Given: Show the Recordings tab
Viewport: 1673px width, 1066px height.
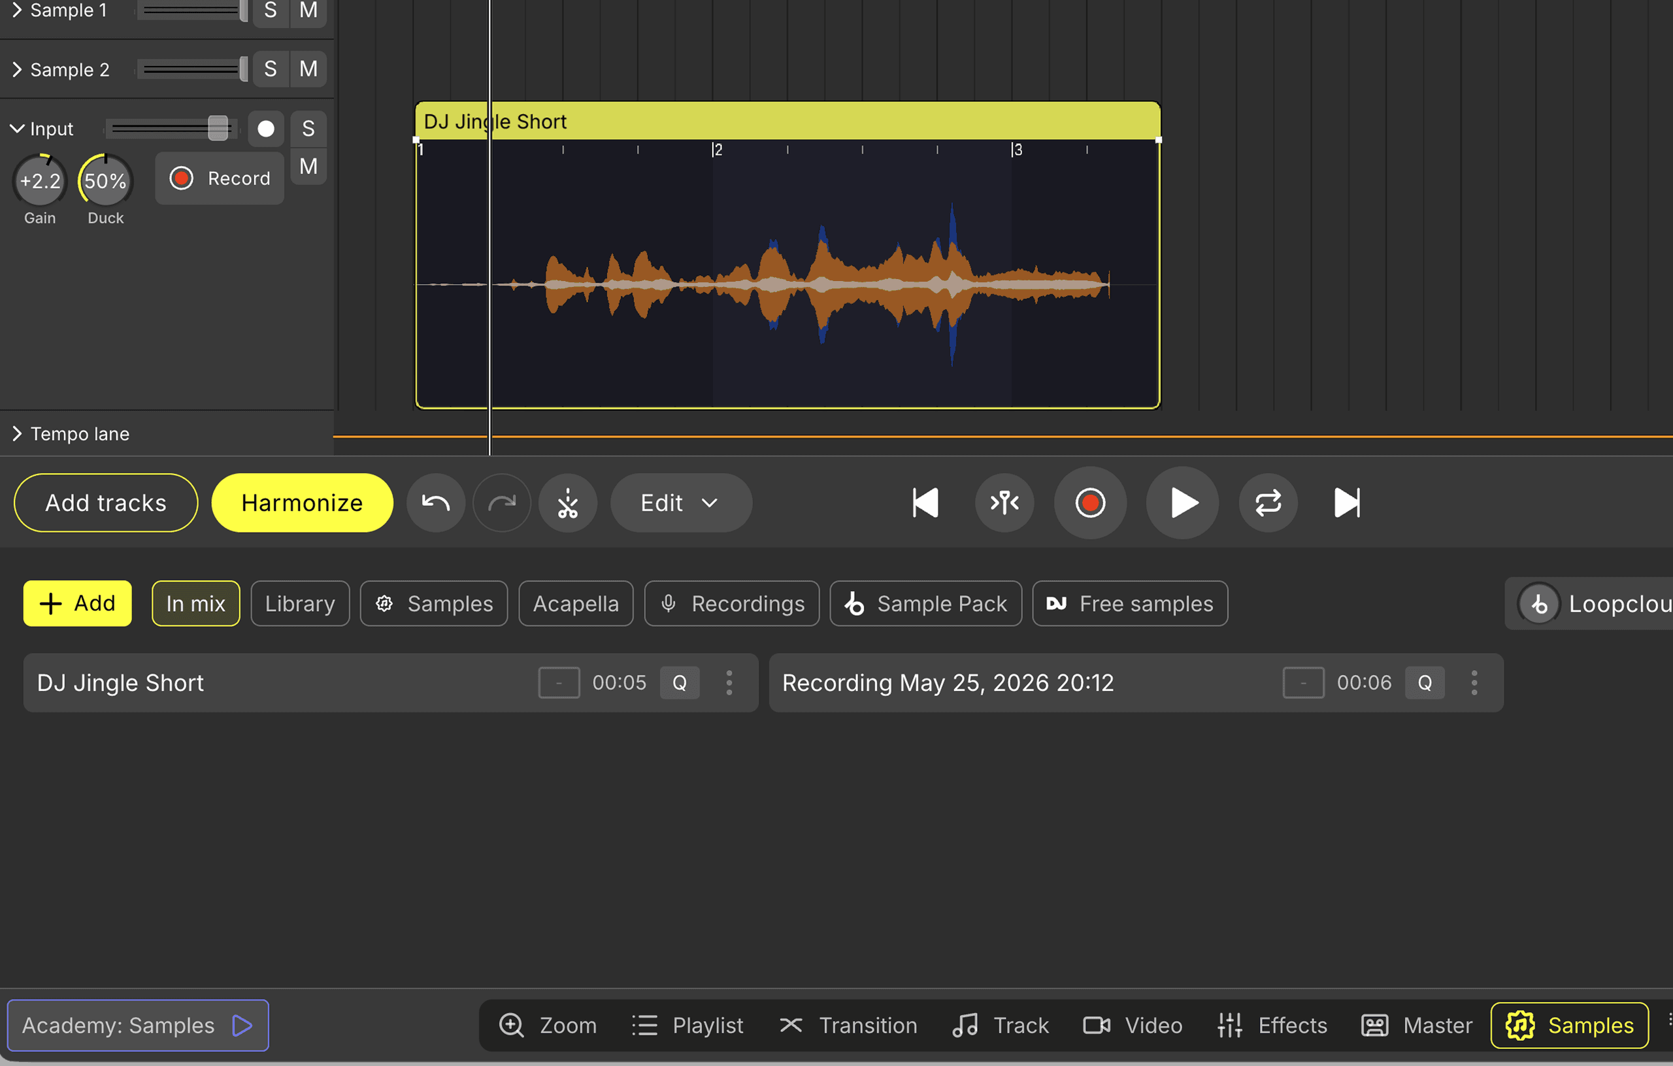Looking at the screenshot, I should point(733,603).
